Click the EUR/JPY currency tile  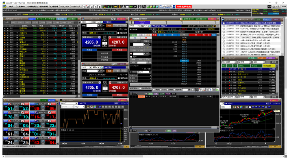[43, 107]
